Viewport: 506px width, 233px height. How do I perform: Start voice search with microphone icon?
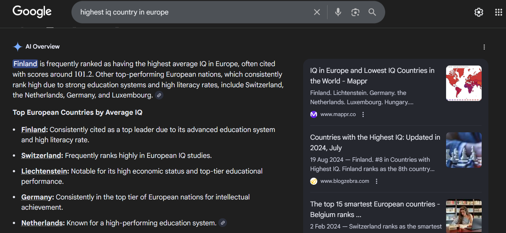click(x=338, y=12)
